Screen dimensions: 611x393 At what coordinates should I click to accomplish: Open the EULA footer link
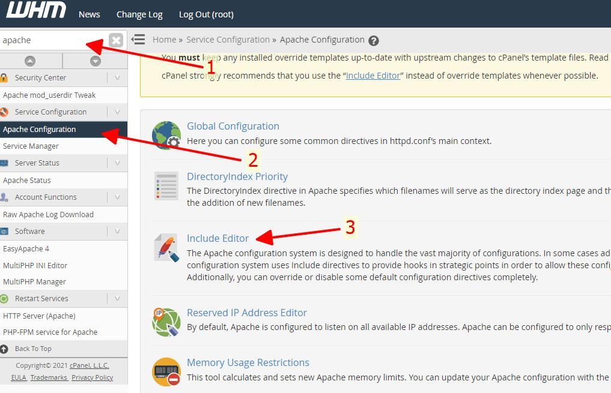pos(19,378)
